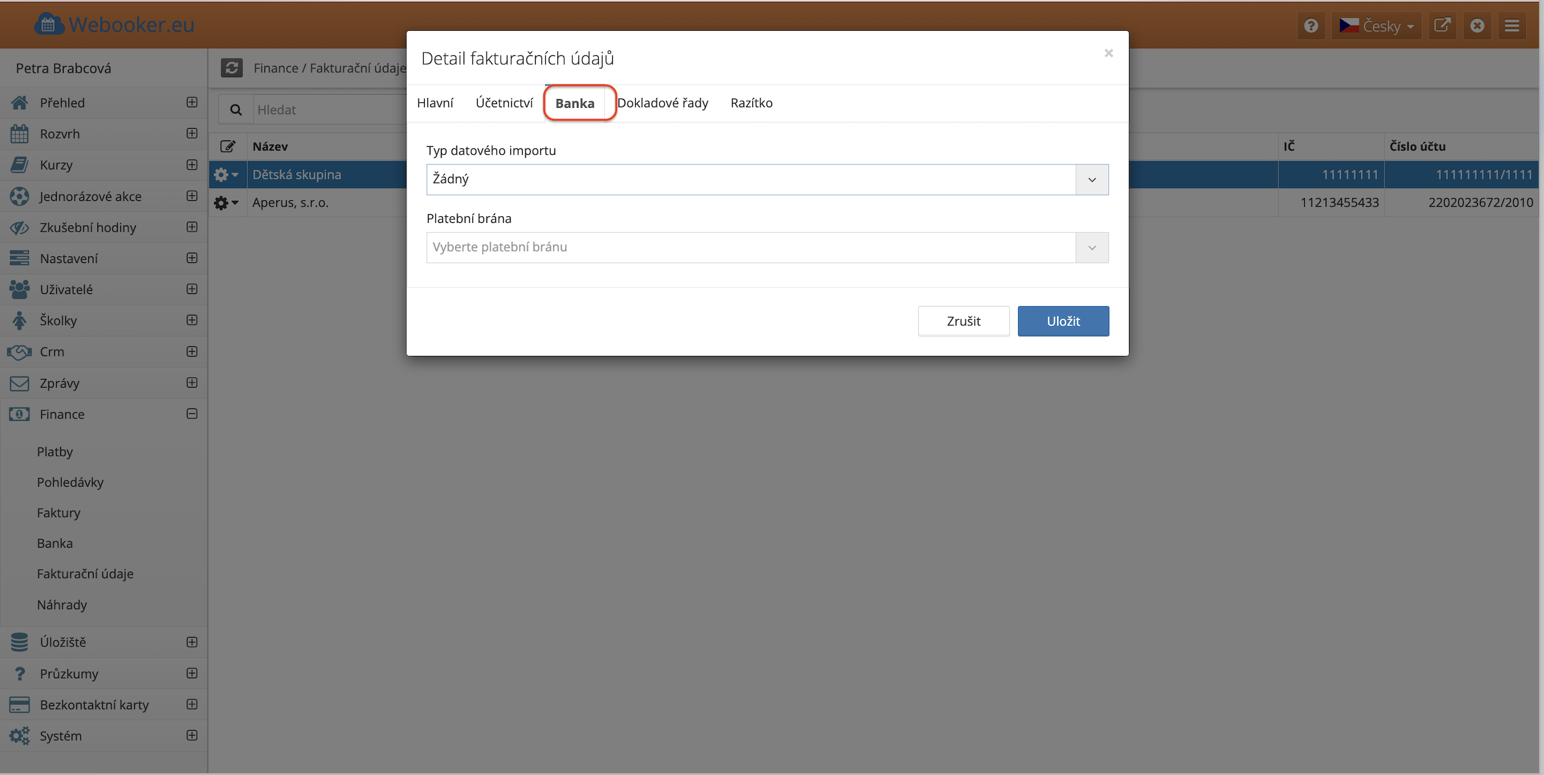The width and height of the screenshot is (1544, 775).
Task: Open the Česky language selector
Action: (1376, 26)
